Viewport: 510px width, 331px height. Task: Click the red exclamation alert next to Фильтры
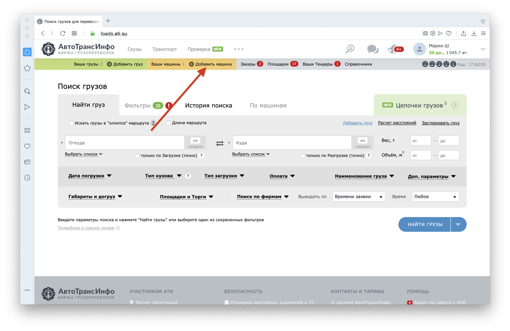(169, 106)
